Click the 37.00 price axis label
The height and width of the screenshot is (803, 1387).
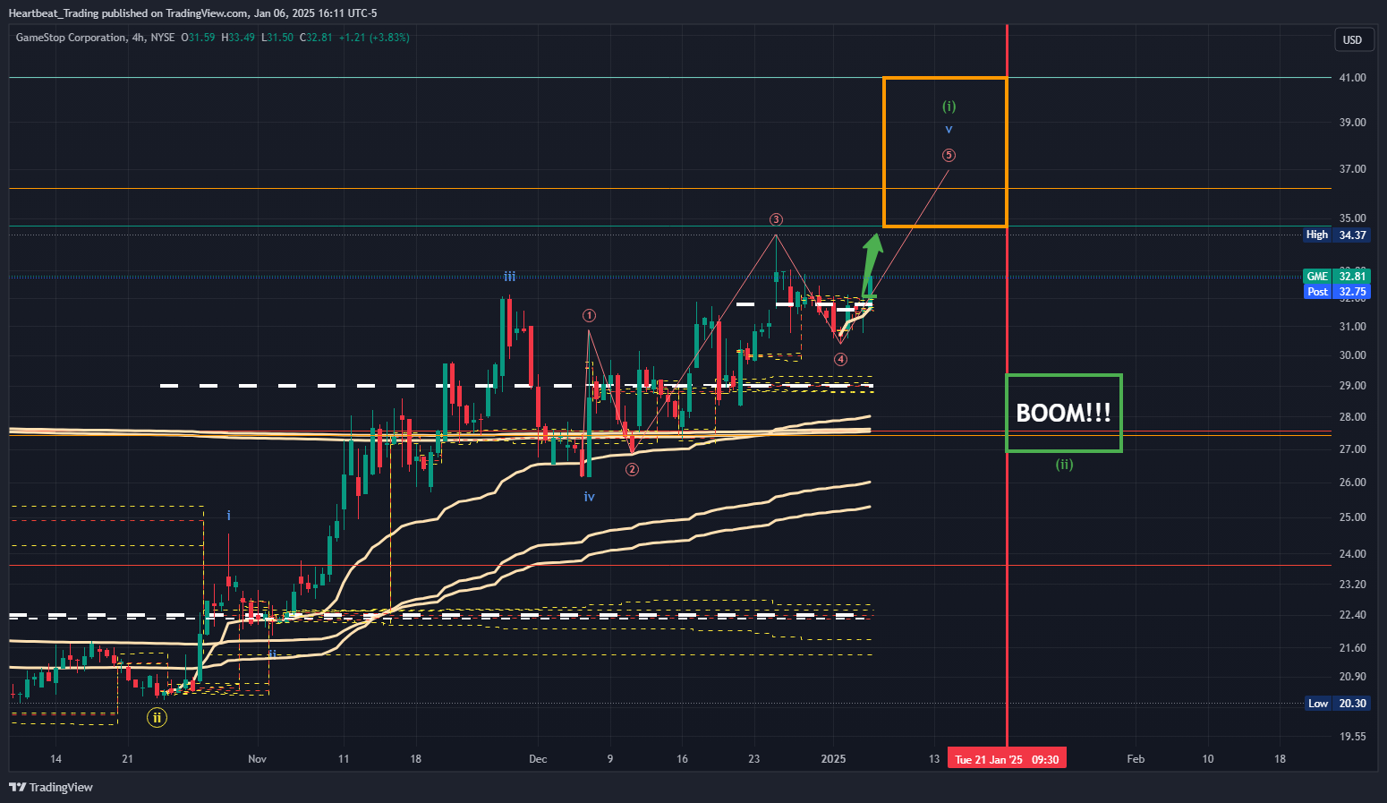(x=1352, y=169)
